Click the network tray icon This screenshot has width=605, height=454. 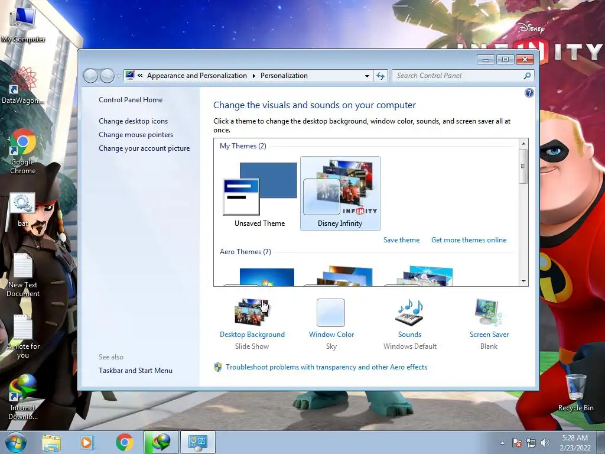pyautogui.click(x=531, y=443)
